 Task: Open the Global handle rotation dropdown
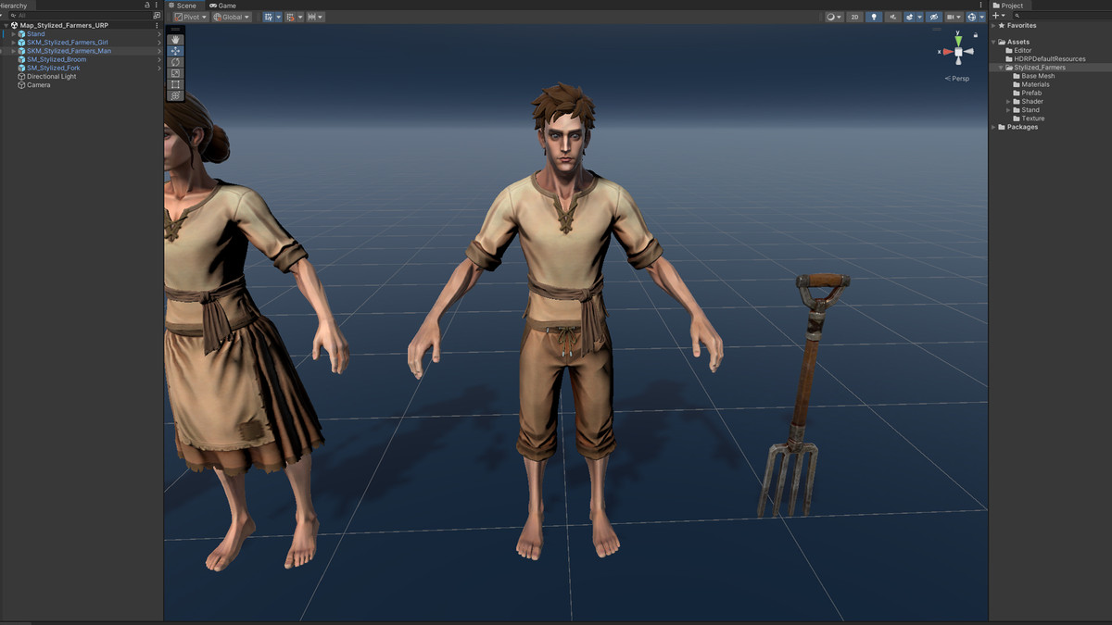232,17
